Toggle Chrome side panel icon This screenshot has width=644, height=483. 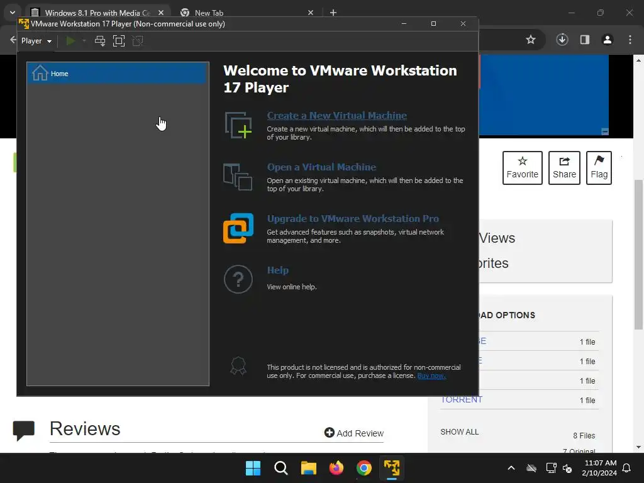click(x=585, y=40)
